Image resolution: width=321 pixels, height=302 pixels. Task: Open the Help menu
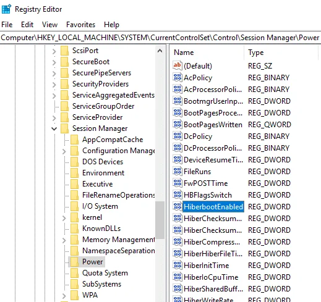coord(111,25)
